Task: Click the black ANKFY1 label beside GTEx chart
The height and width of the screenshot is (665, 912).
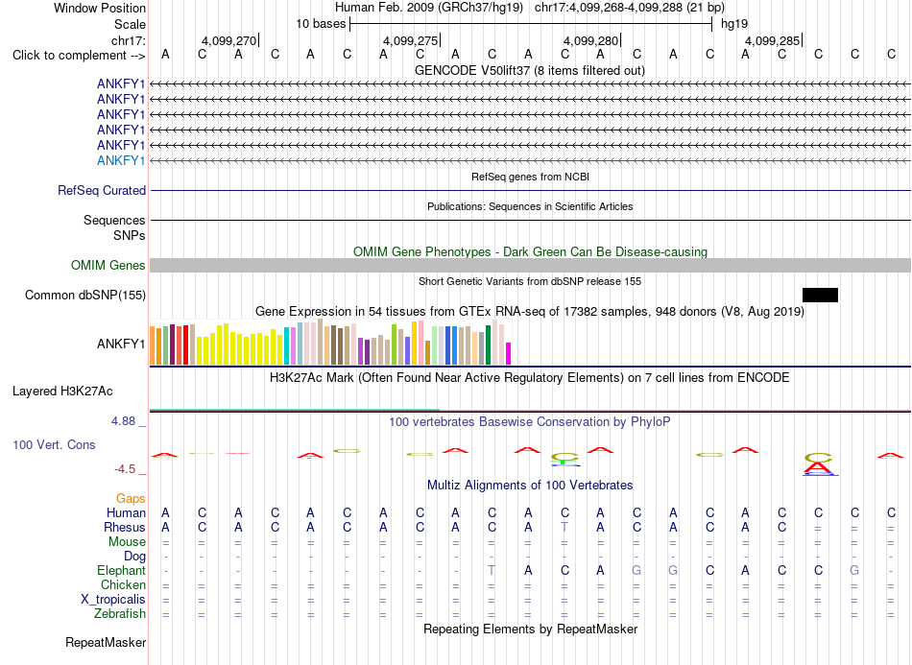Action: [121, 344]
